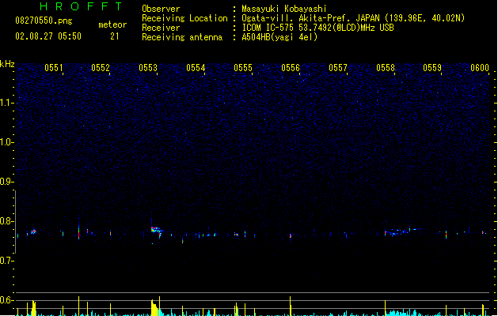
Task: Click the 0.8 kHz axis label
Action: click(x=6, y=221)
